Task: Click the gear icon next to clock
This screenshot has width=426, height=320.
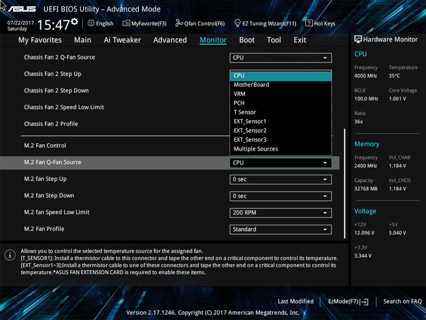Action: [75, 21]
